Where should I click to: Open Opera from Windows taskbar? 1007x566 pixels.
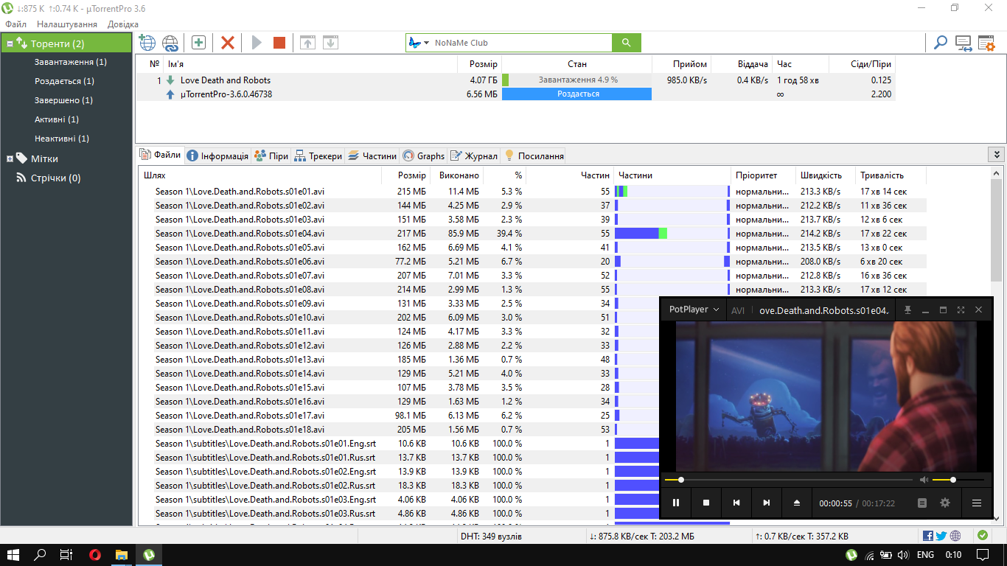click(x=95, y=554)
